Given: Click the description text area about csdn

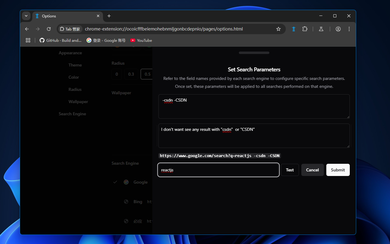Looking at the screenshot, I should pos(254,136).
